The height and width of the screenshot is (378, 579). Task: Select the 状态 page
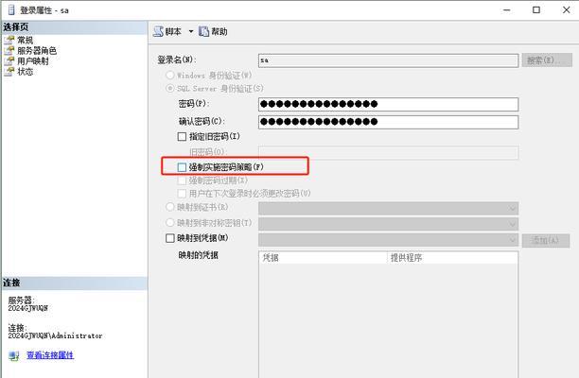point(26,72)
